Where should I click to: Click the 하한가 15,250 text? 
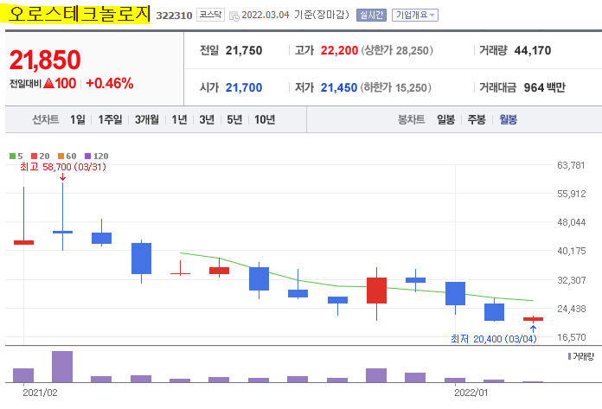395,88
